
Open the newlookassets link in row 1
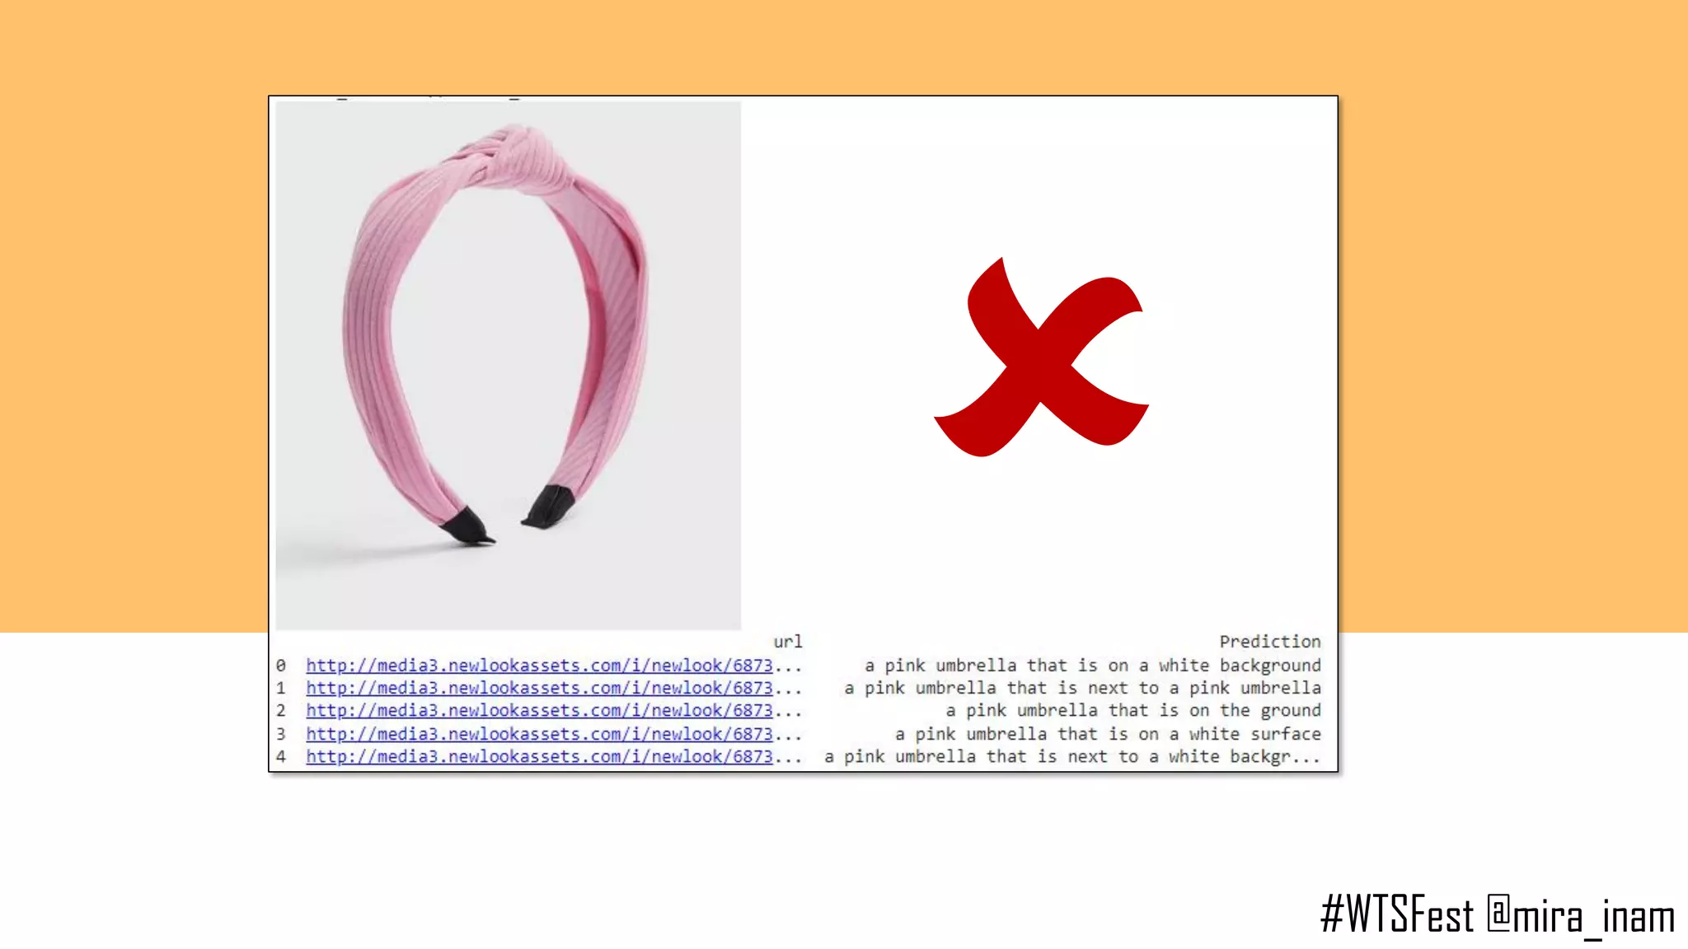[x=539, y=688]
